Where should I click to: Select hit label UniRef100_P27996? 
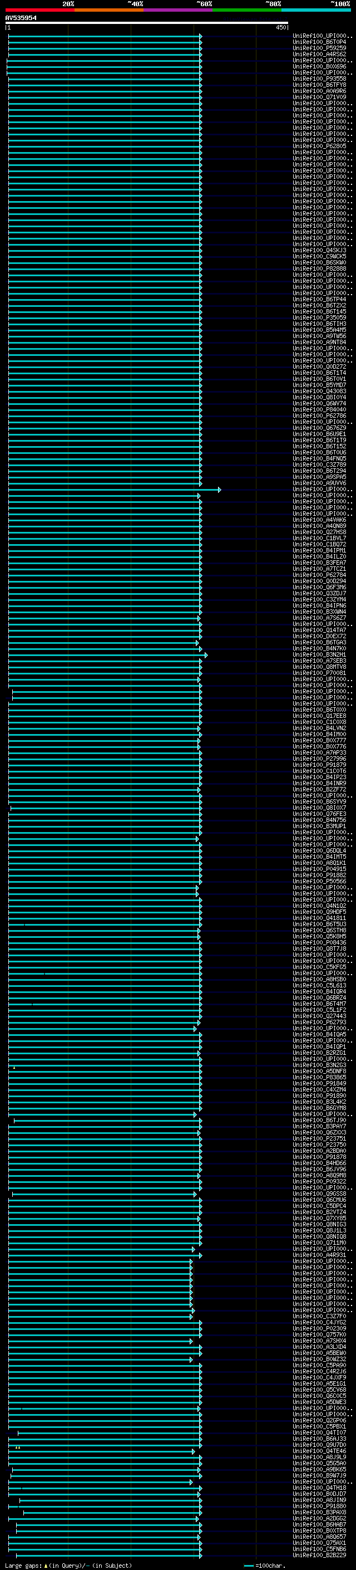[x=319, y=759]
